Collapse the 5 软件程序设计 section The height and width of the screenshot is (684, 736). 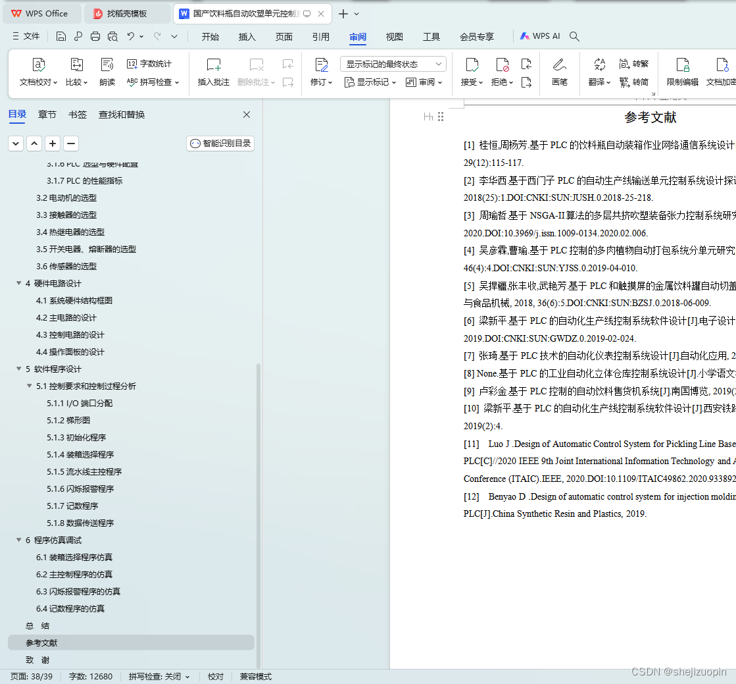point(19,369)
